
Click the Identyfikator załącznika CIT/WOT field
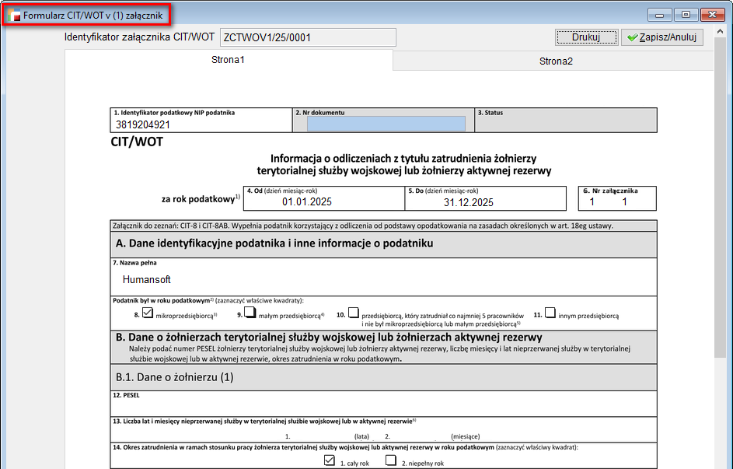point(308,37)
